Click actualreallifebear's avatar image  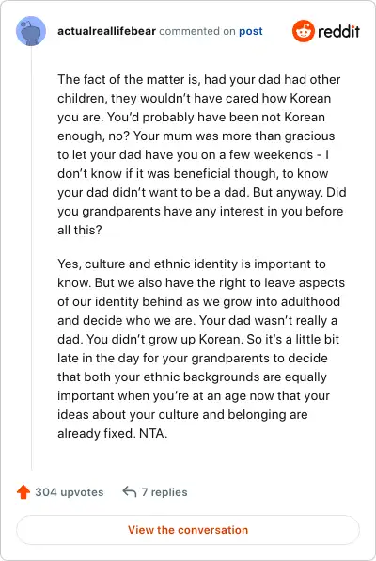[x=31, y=31]
